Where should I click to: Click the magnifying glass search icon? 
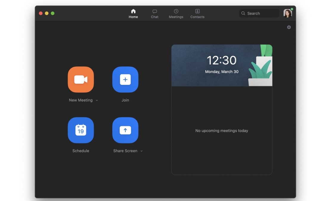click(243, 13)
